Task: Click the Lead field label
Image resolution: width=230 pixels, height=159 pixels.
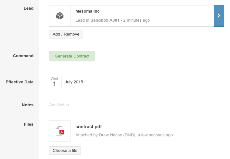Action: [x=29, y=8]
